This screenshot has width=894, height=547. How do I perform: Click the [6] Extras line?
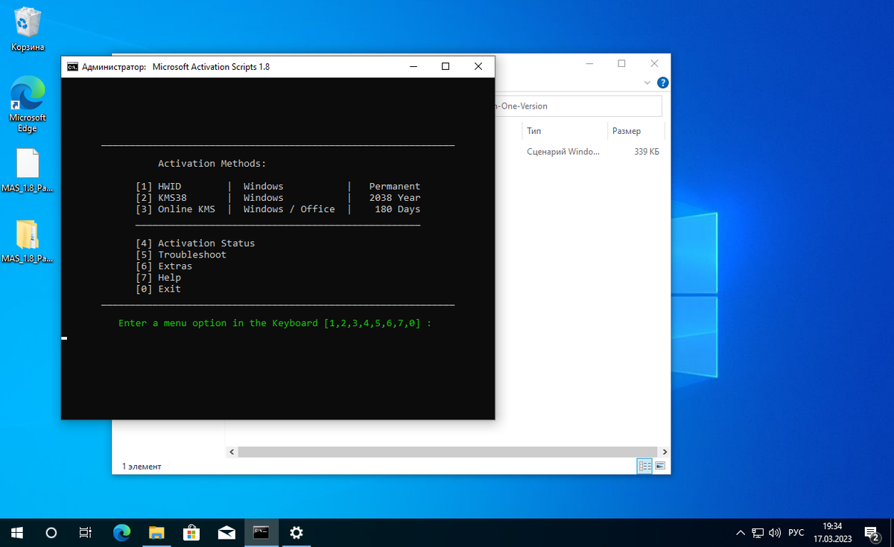164,266
